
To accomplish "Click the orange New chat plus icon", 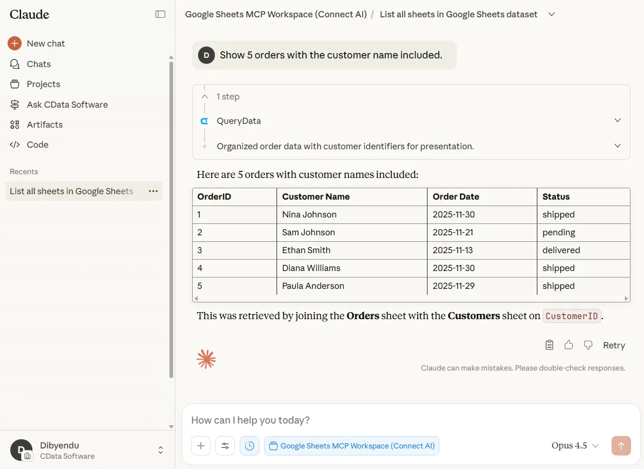I will [15, 43].
